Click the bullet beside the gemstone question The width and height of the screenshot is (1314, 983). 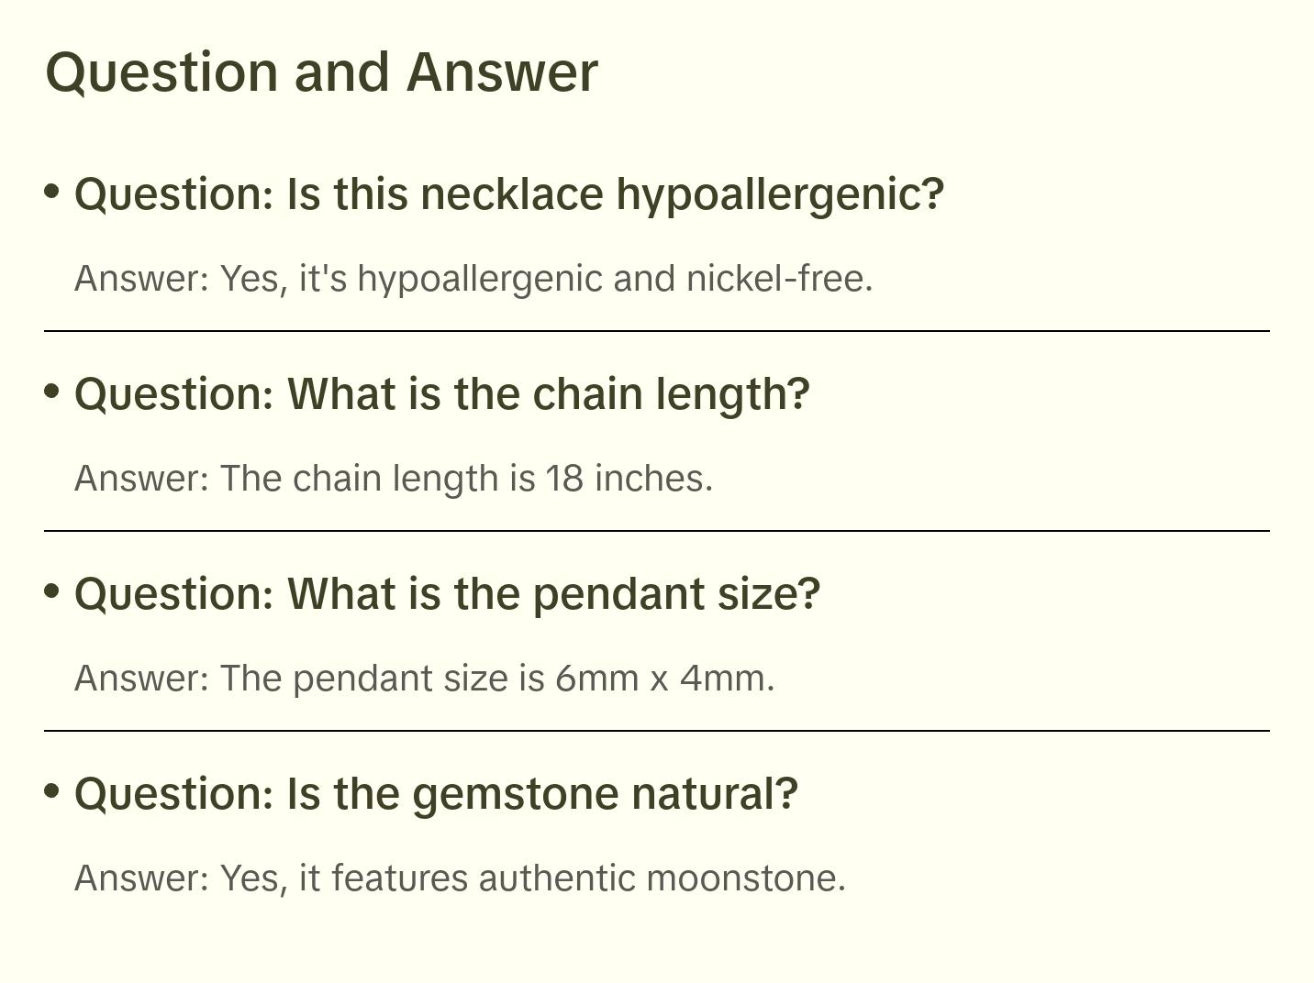point(52,791)
